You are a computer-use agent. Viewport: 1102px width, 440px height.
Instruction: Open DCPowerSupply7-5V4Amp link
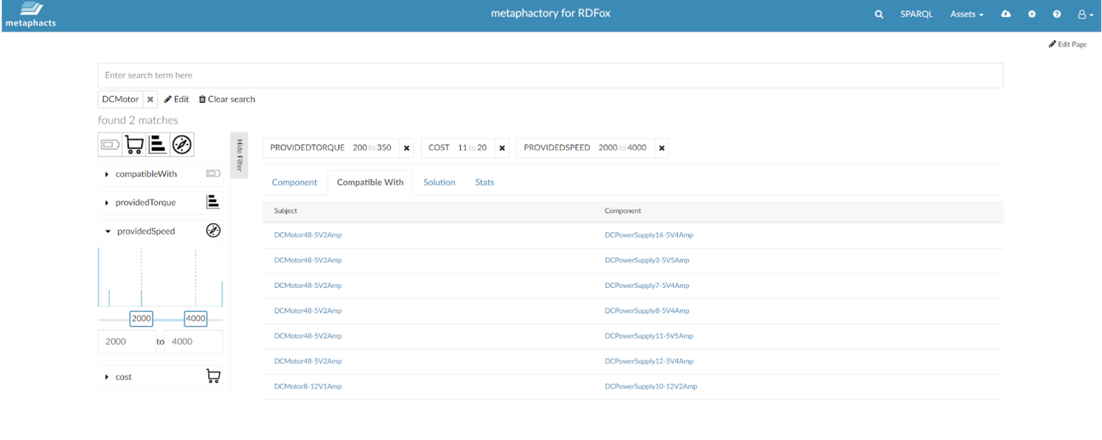[x=647, y=286]
